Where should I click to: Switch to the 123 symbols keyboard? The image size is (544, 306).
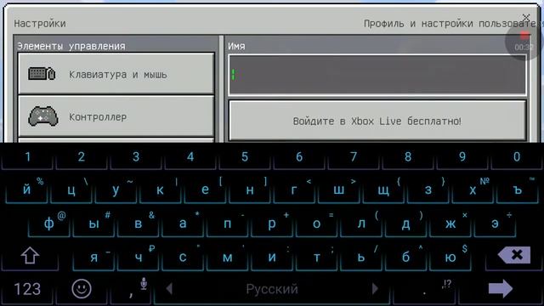click(x=27, y=289)
